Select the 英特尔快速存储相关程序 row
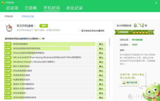 [x=50, y=98]
